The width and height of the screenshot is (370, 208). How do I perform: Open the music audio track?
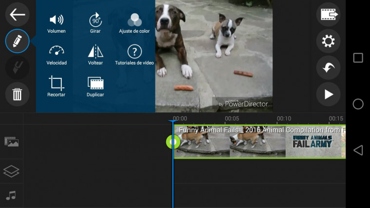11,195
